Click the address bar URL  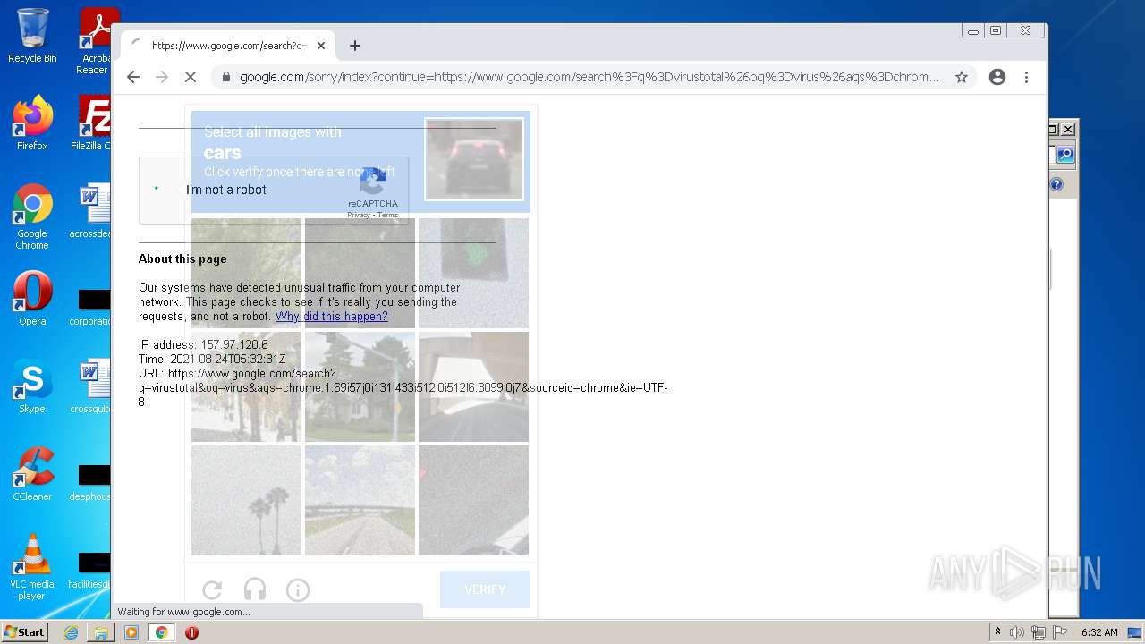[589, 77]
